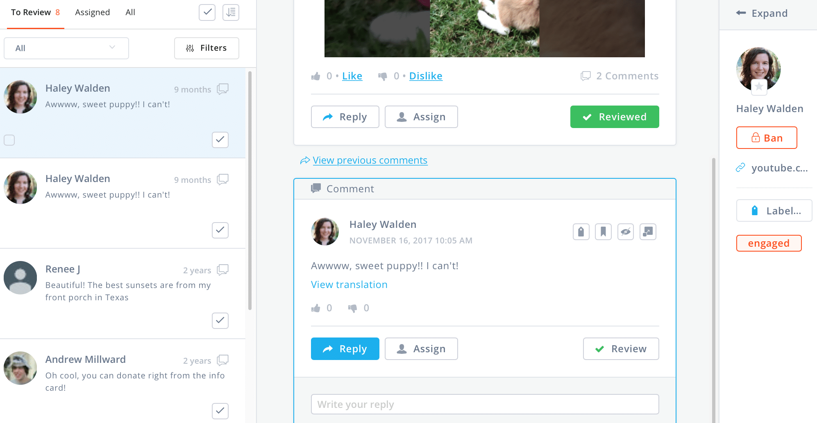This screenshot has height=423, width=817.
Task: Open comment externally via the arrow icon
Action: [647, 232]
